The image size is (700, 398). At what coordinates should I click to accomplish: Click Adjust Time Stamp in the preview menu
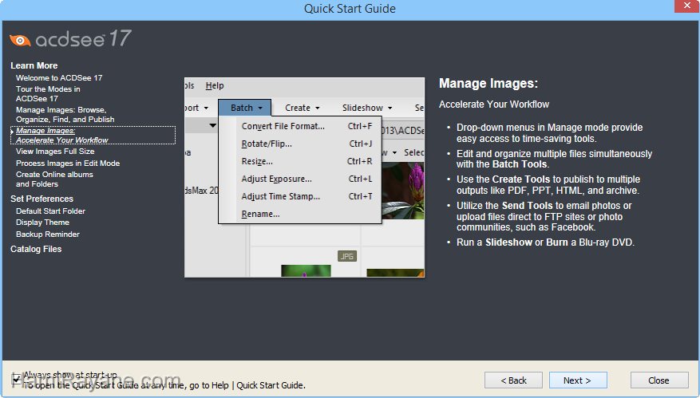[x=306, y=196]
